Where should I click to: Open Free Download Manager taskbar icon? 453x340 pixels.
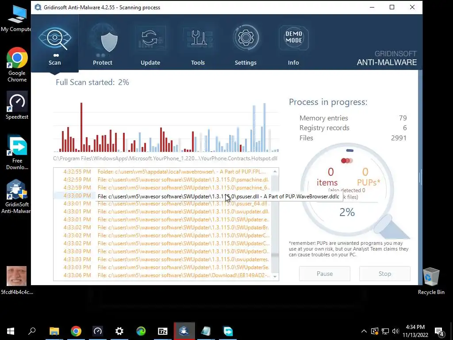tap(228, 331)
